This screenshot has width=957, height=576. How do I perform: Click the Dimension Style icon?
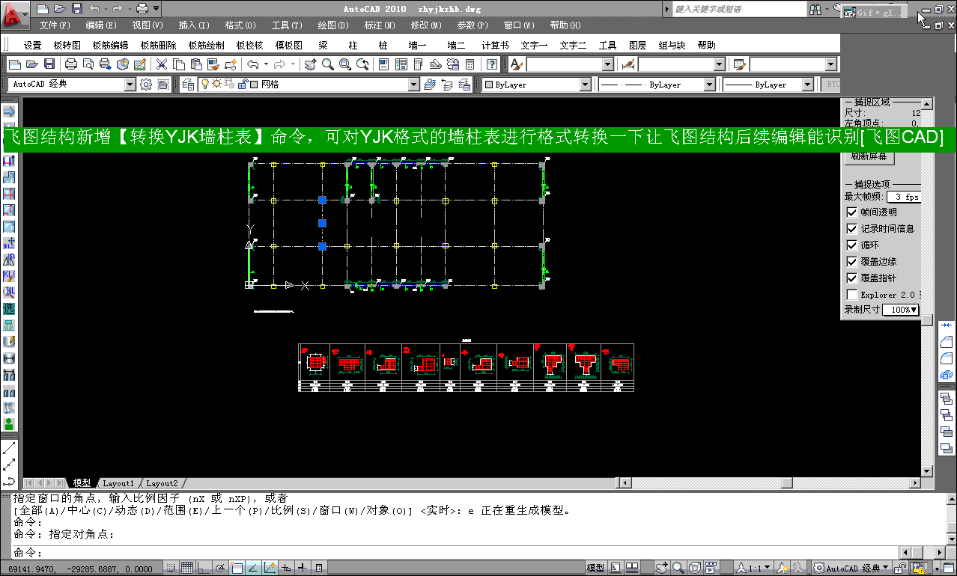point(629,65)
